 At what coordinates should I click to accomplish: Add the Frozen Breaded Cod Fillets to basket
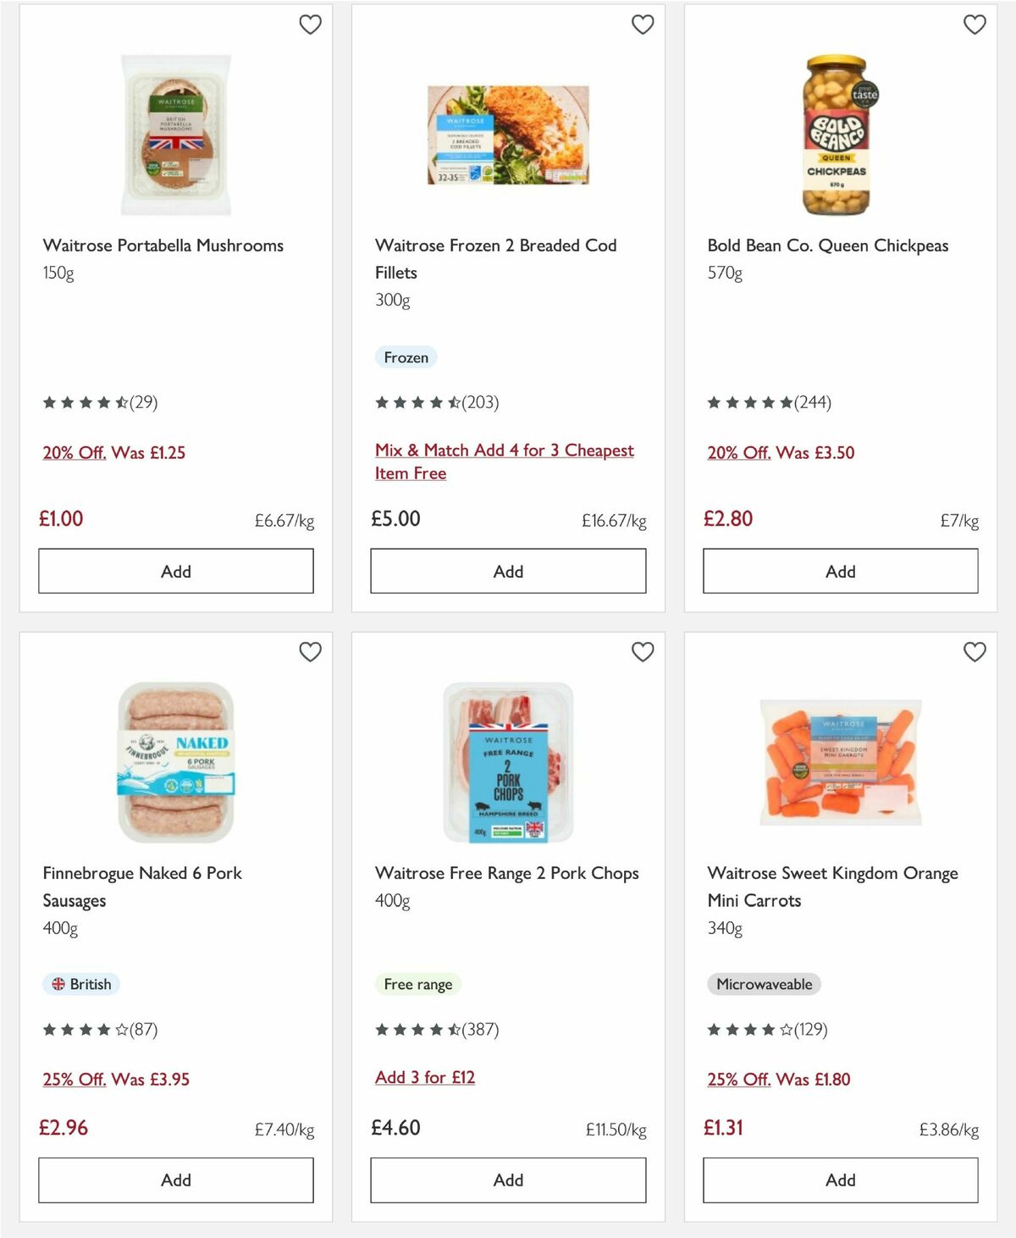(x=507, y=571)
